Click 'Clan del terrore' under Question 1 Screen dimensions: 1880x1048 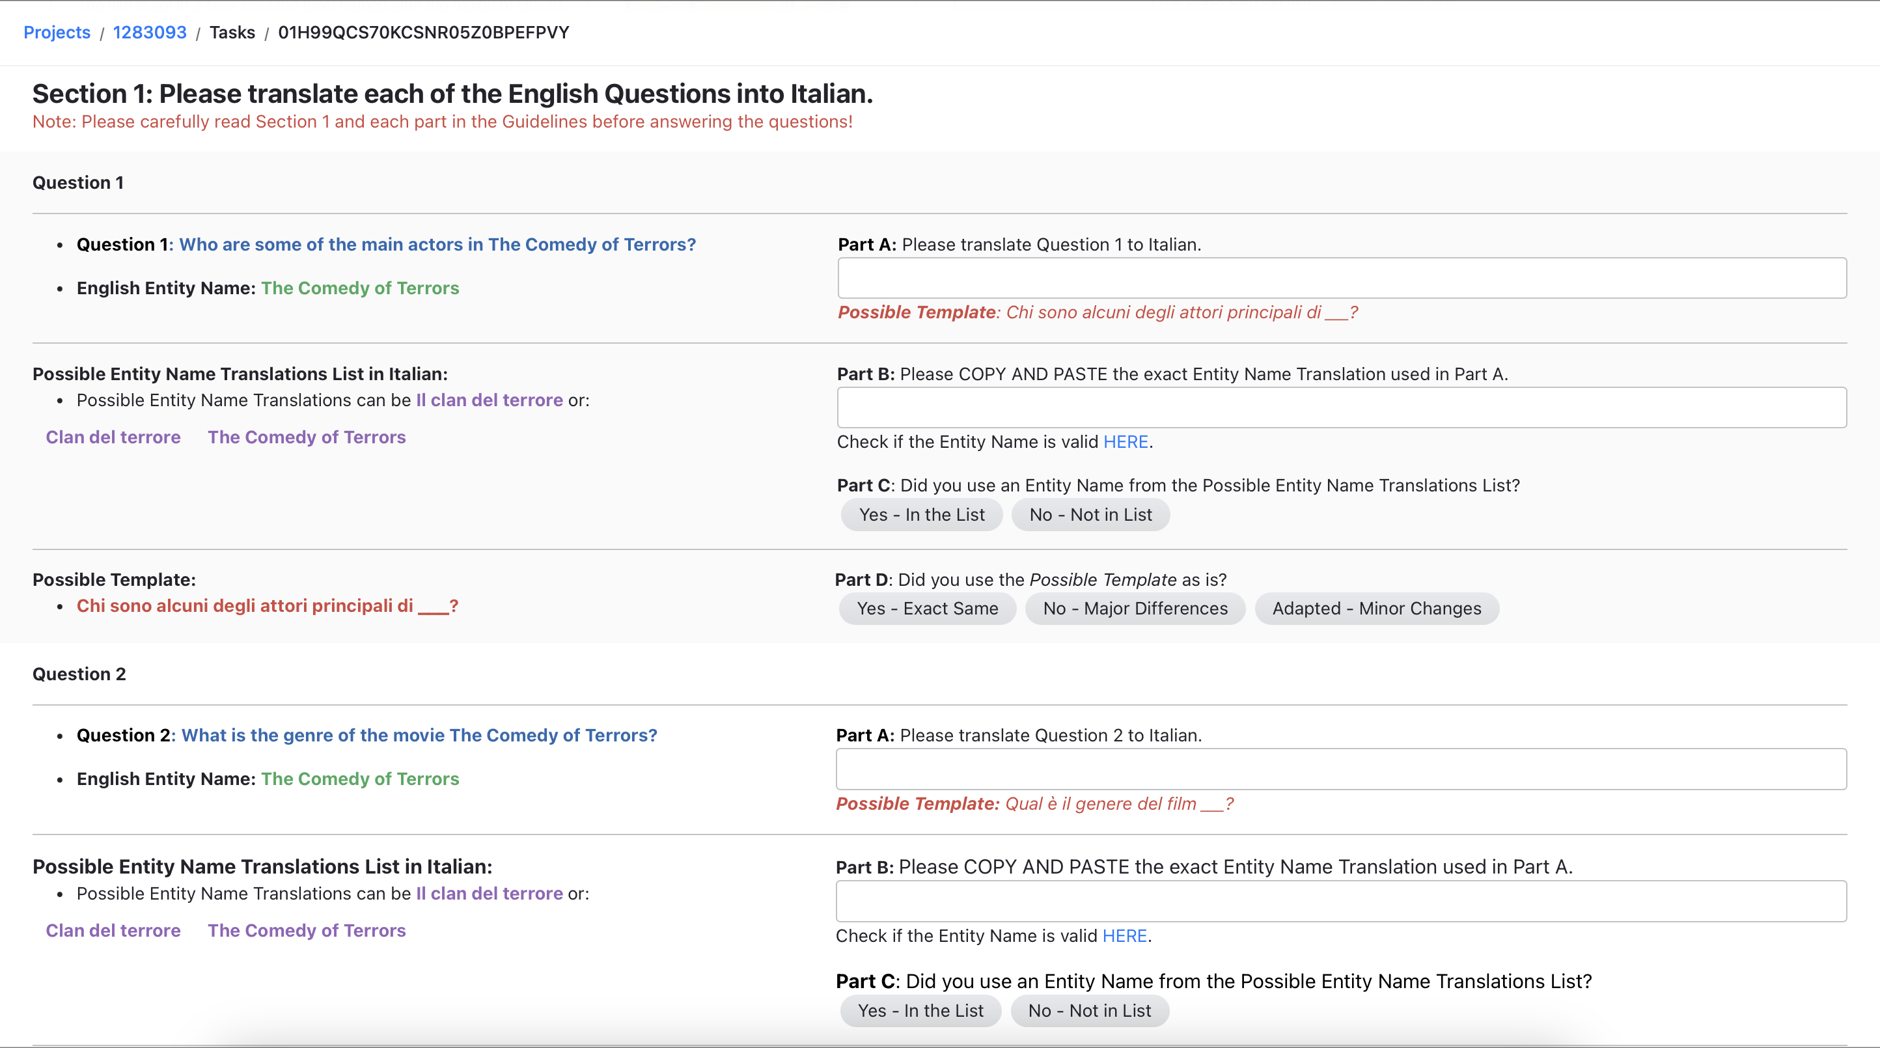point(113,437)
